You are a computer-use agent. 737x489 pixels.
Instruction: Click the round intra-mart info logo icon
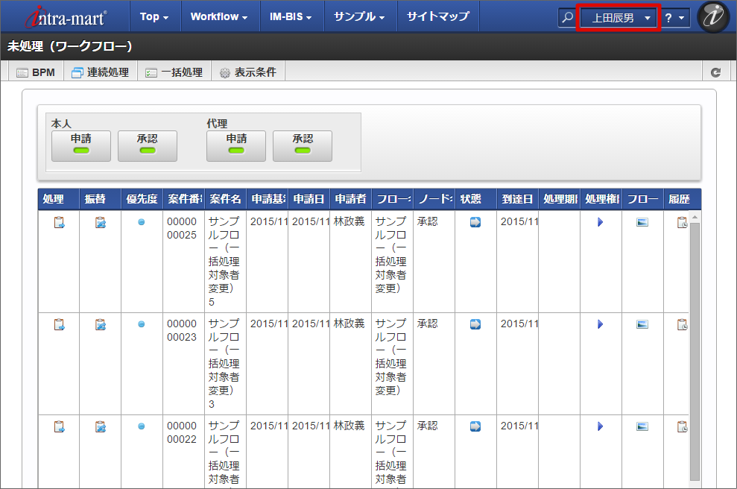click(713, 18)
